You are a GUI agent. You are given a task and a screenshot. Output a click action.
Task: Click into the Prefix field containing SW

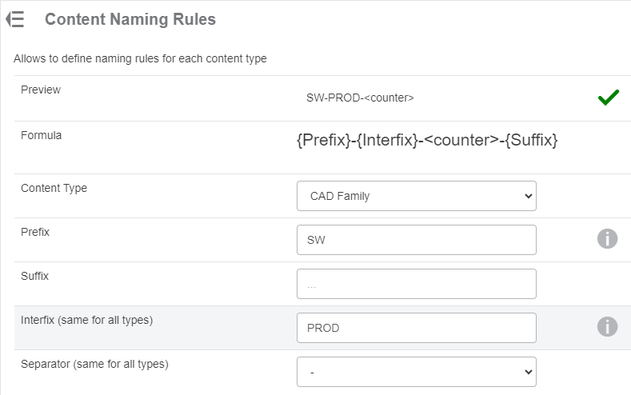[416, 240]
